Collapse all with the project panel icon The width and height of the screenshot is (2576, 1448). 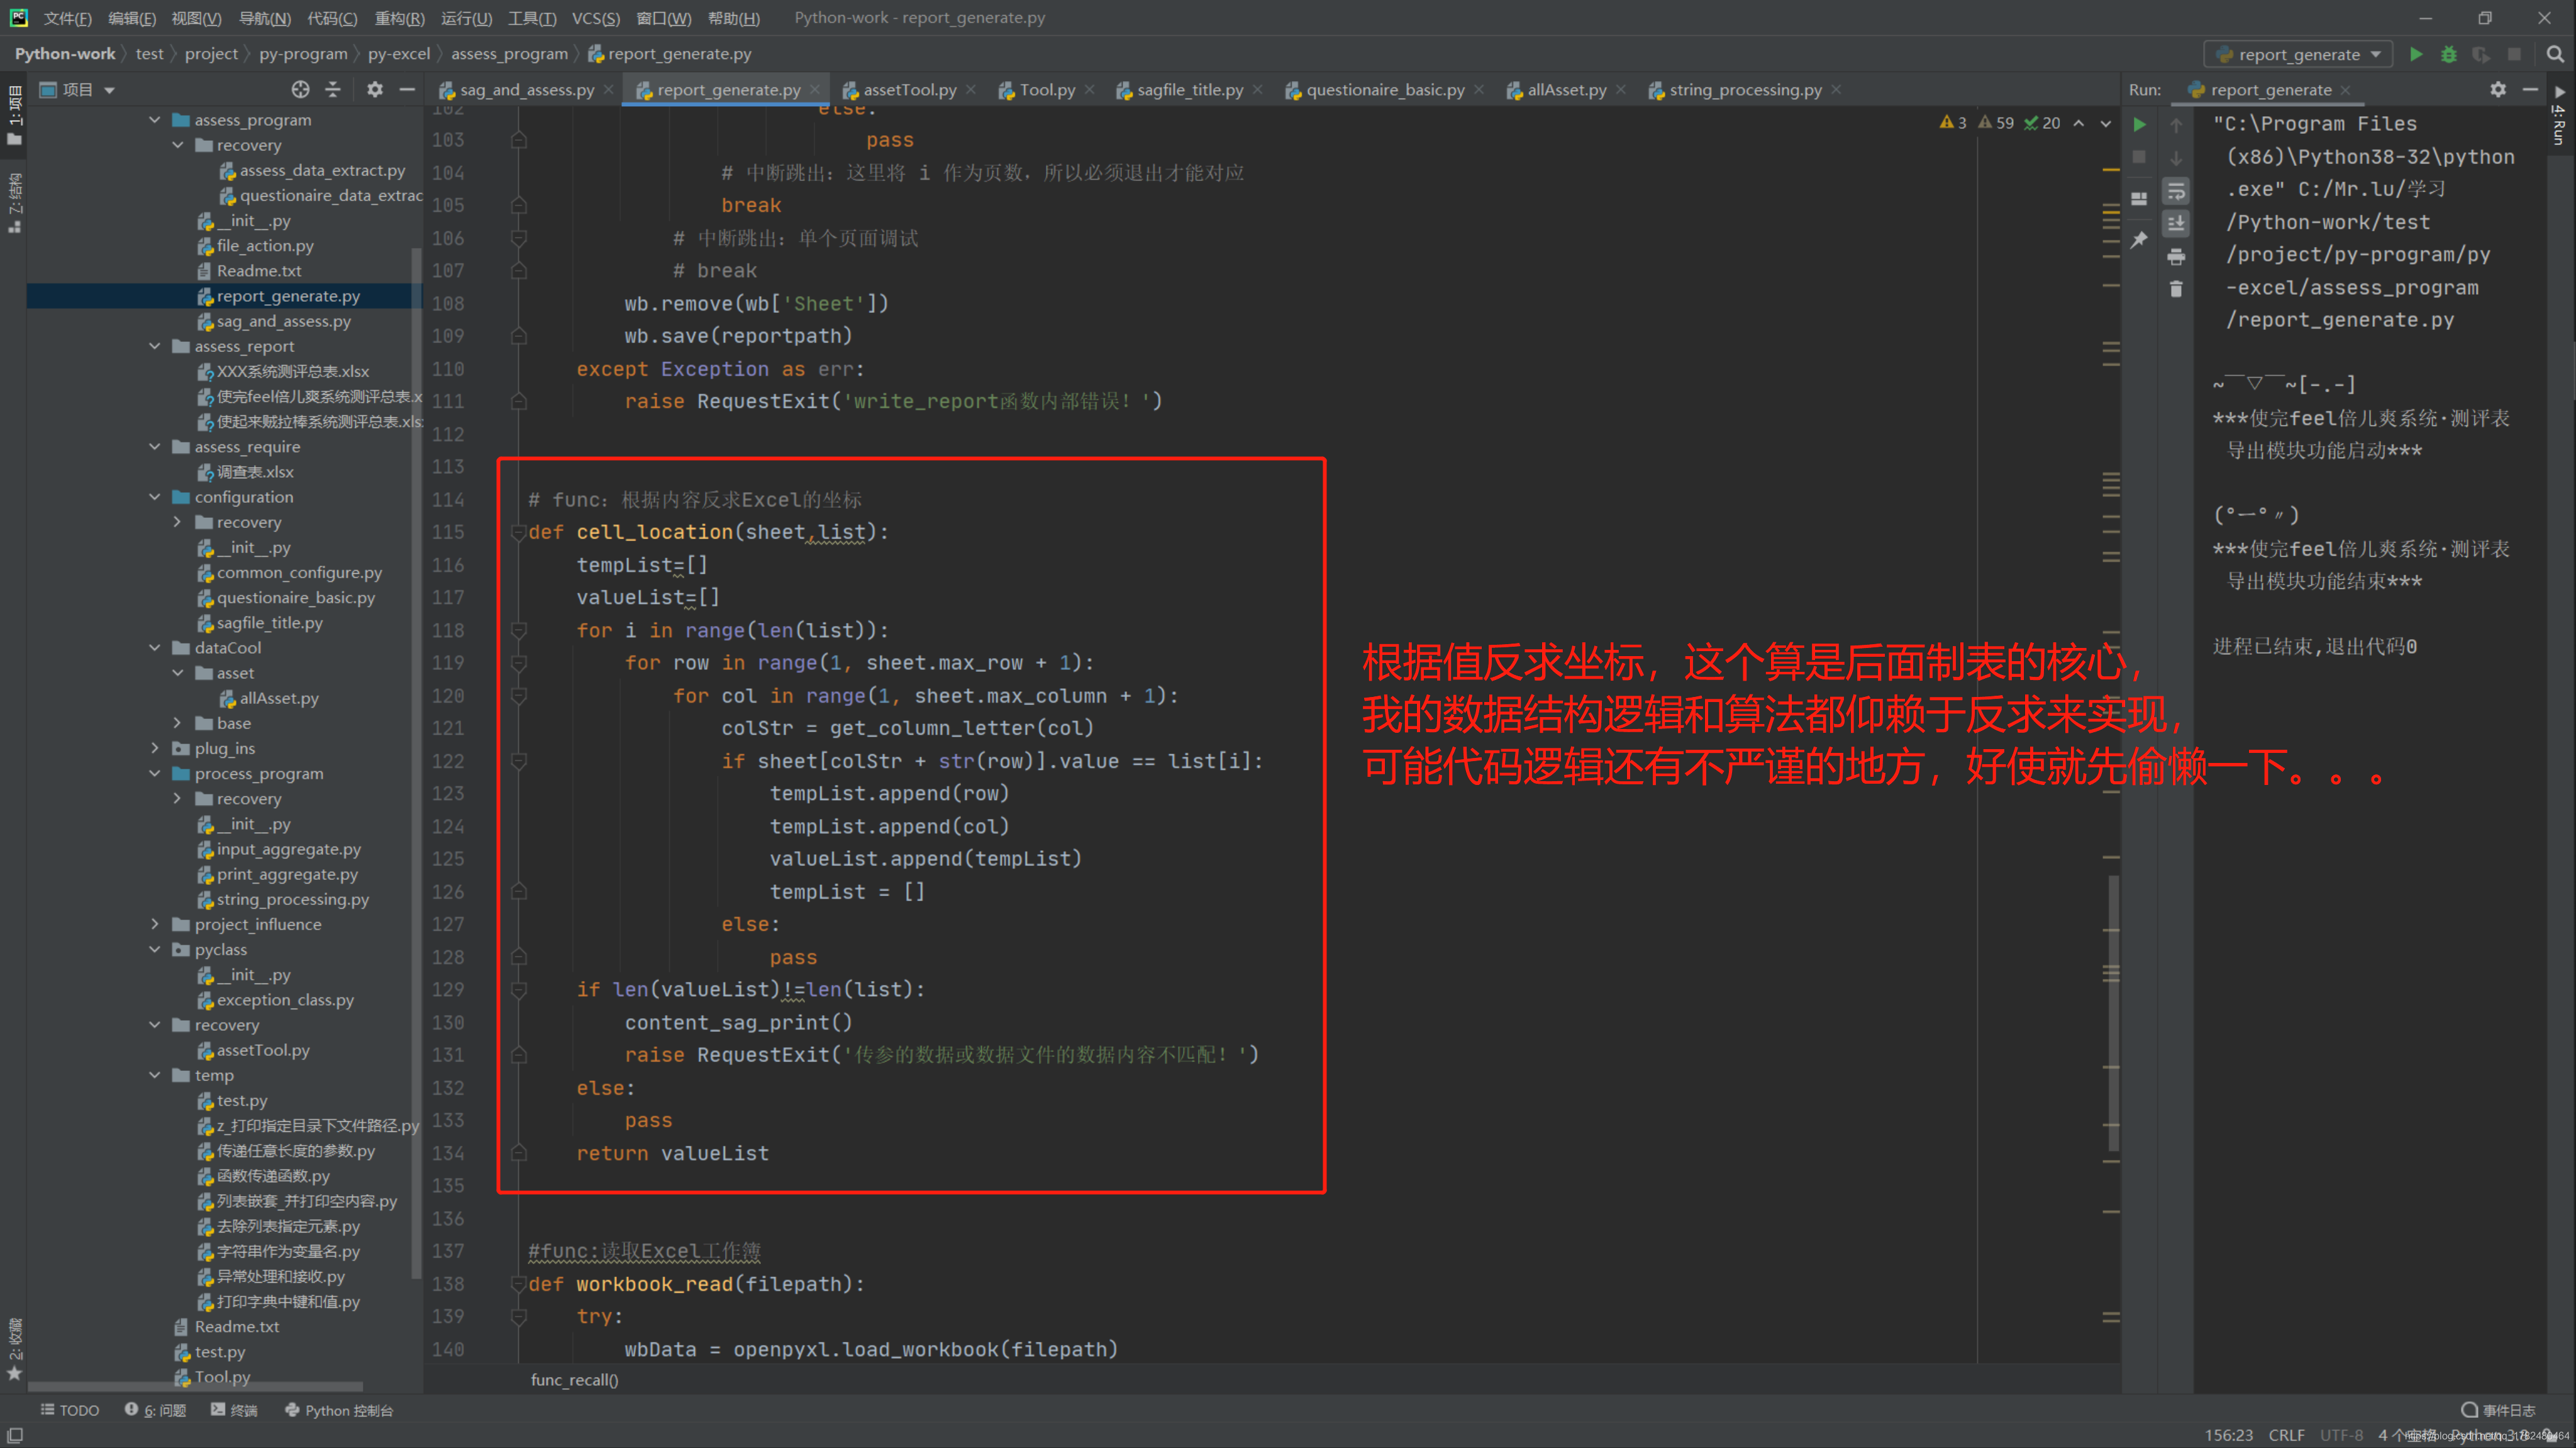point(333,90)
